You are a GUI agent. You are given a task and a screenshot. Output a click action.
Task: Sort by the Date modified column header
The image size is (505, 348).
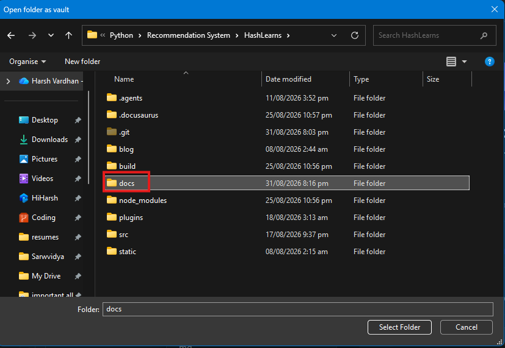pos(288,79)
